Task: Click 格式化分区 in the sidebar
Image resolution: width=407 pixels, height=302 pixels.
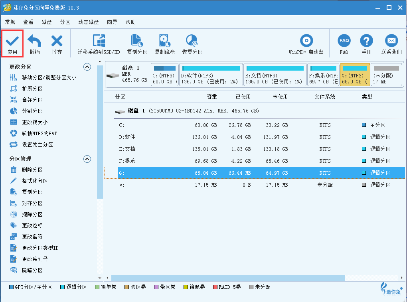Action: click(x=29, y=181)
